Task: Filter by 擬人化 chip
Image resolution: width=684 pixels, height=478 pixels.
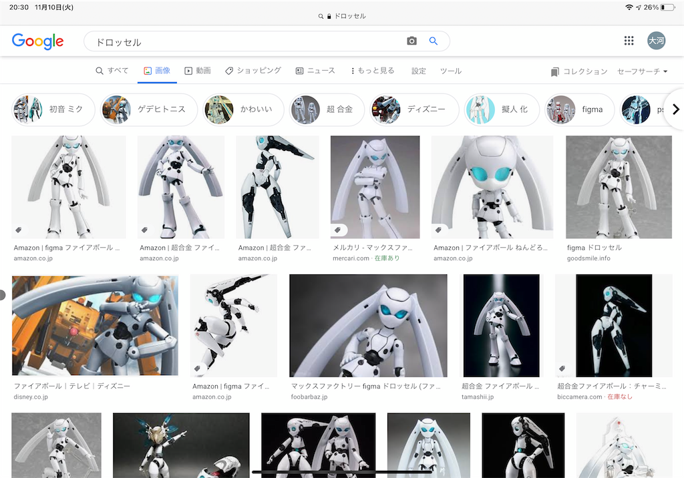Action: [502, 109]
